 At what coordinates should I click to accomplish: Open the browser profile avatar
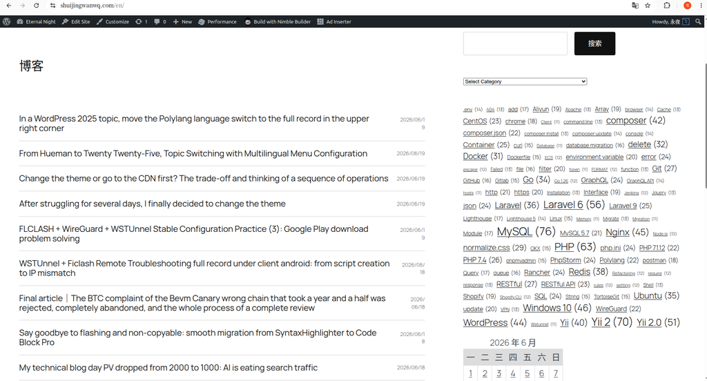coord(687,6)
